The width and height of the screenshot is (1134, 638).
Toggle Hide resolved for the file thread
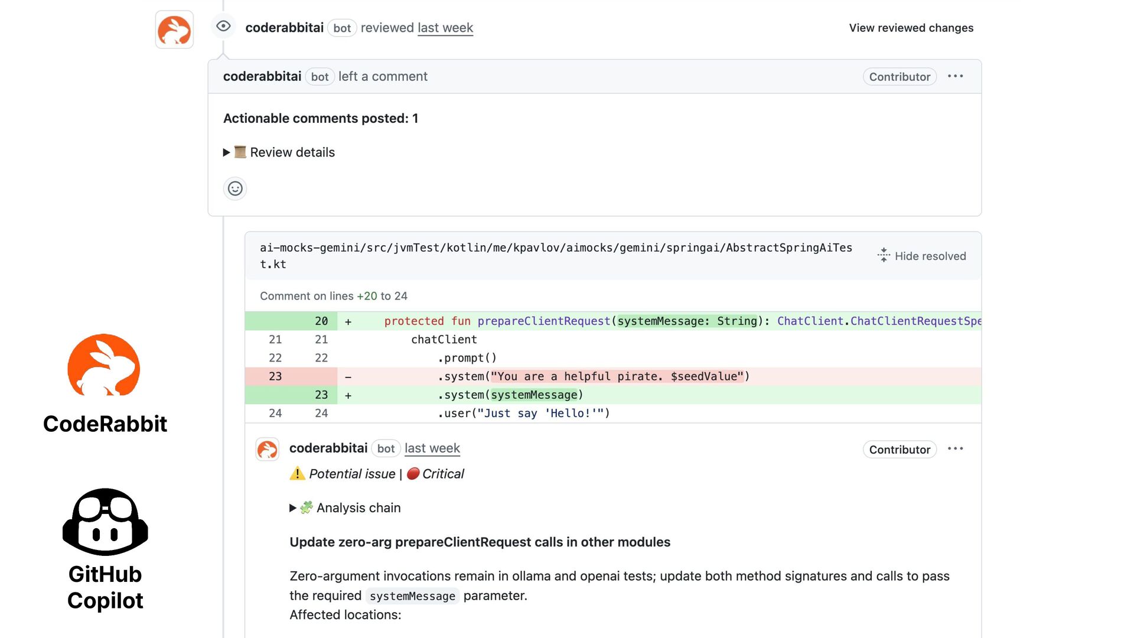click(x=922, y=256)
